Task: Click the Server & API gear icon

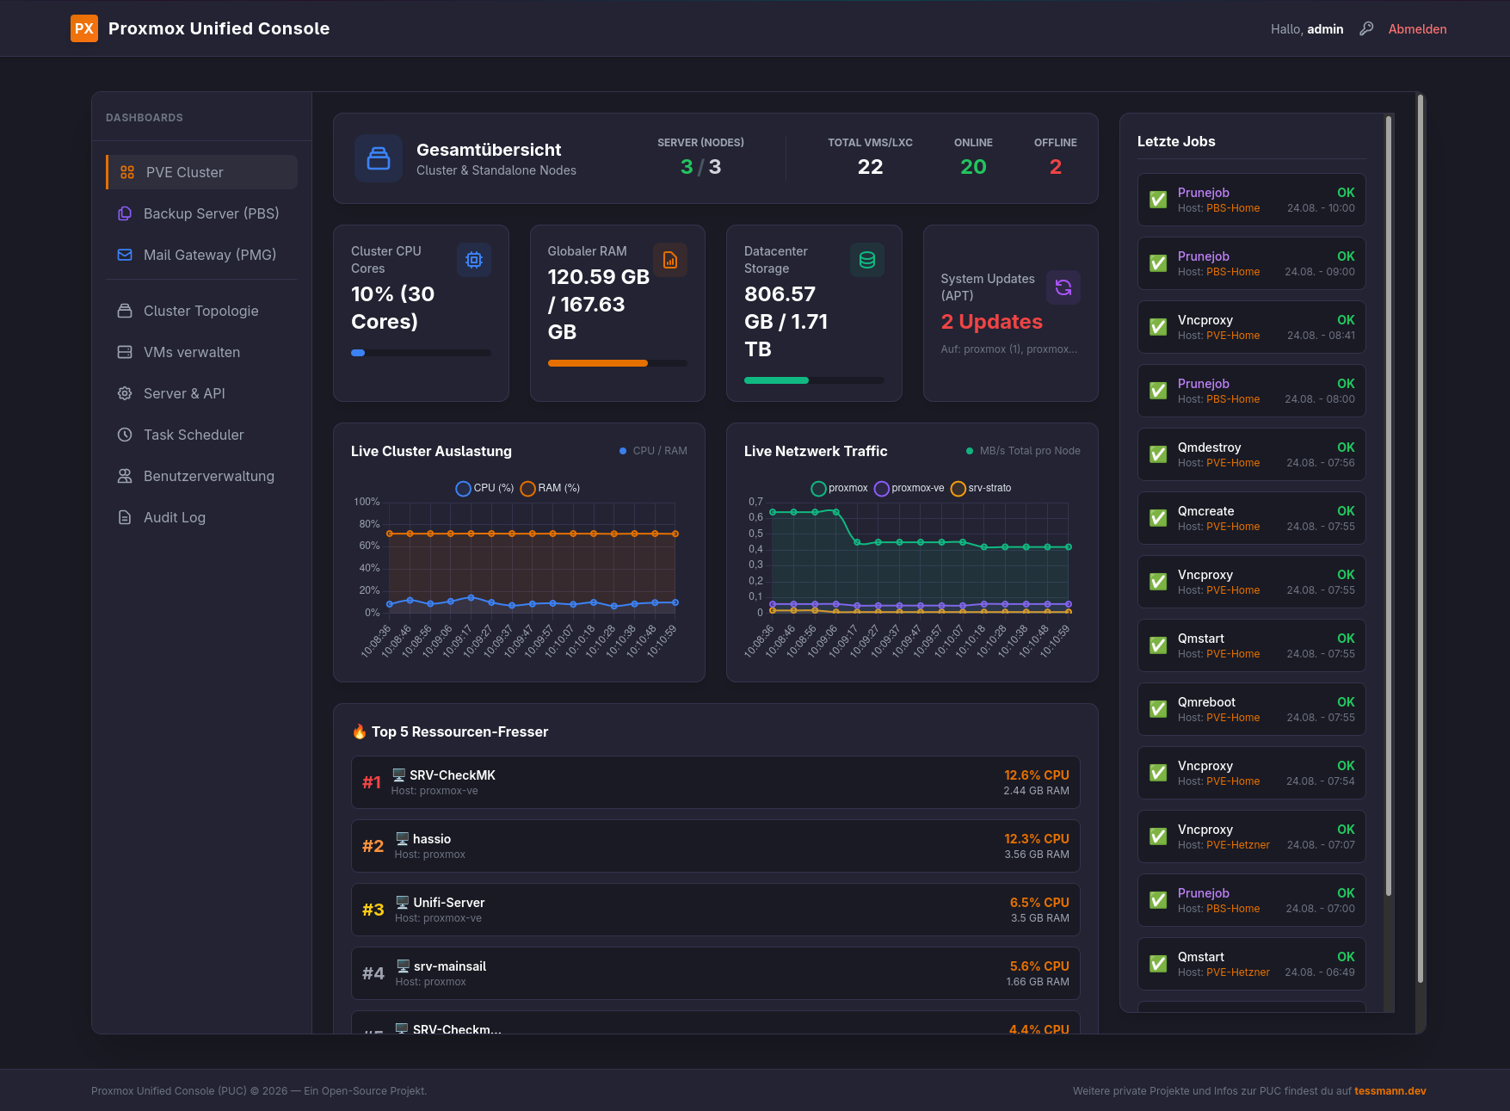Action: [125, 393]
